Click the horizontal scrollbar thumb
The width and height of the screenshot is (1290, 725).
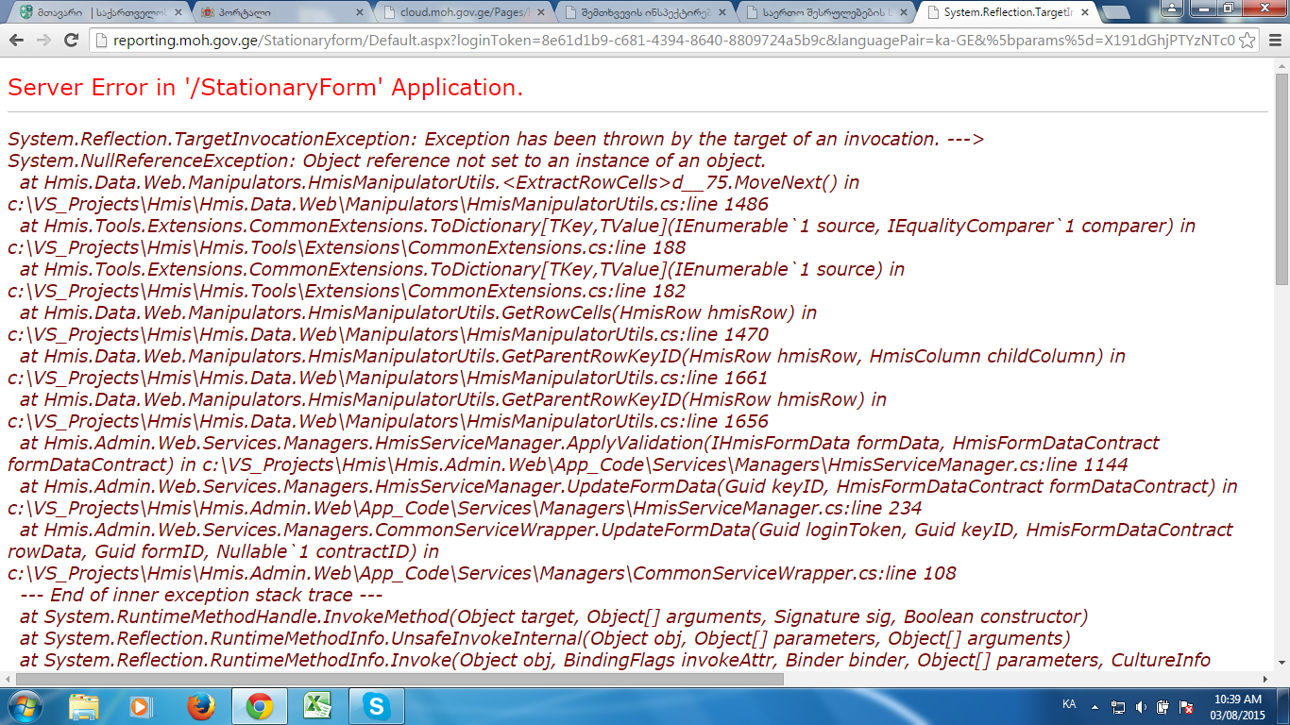pos(397,679)
